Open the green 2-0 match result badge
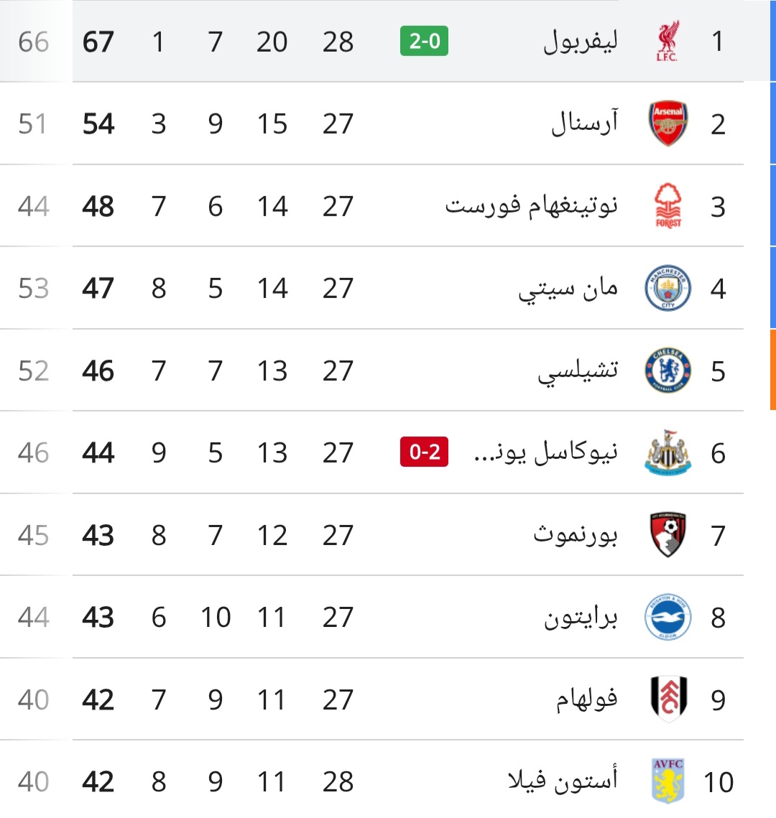Screen dimensions: 776x818 424,41
